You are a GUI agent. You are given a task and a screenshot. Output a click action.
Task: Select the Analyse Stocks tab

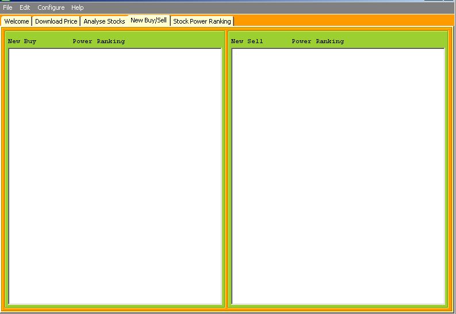click(104, 21)
